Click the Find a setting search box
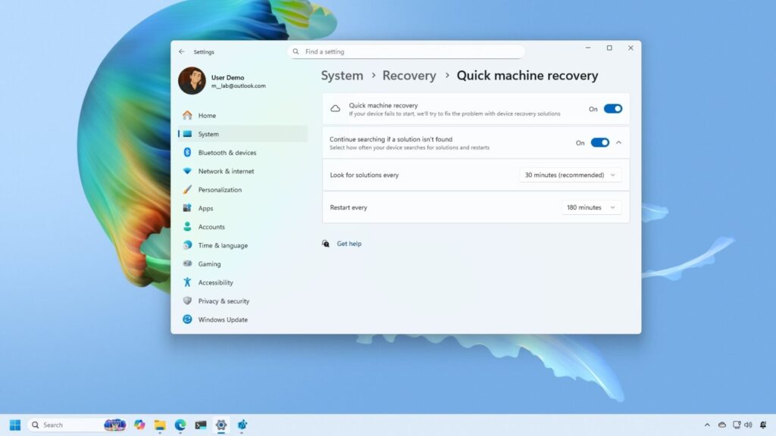776x436 pixels. (405, 51)
